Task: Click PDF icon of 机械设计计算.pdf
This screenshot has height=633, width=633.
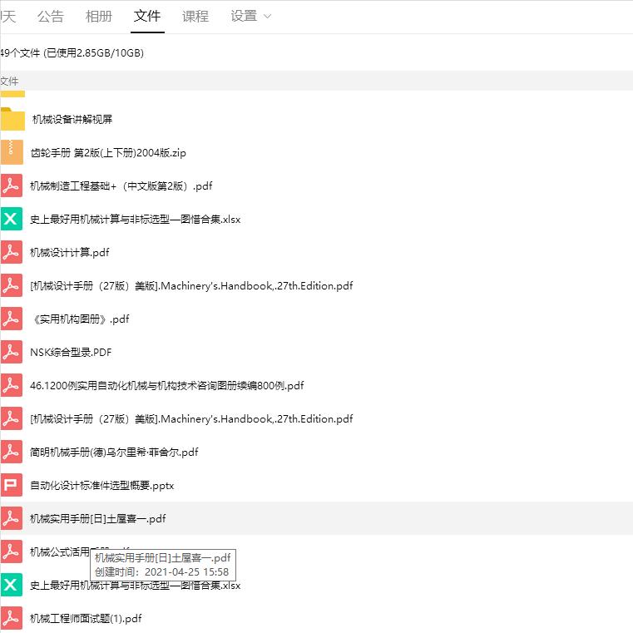Action: [x=12, y=252]
